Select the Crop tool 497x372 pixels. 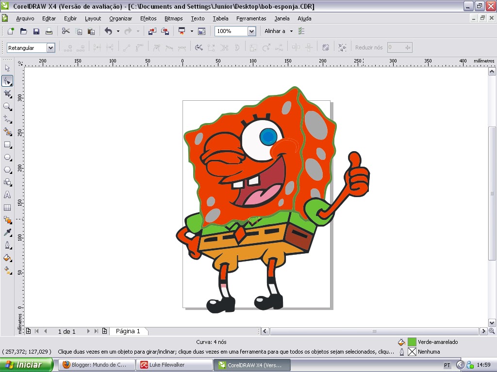click(x=7, y=94)
